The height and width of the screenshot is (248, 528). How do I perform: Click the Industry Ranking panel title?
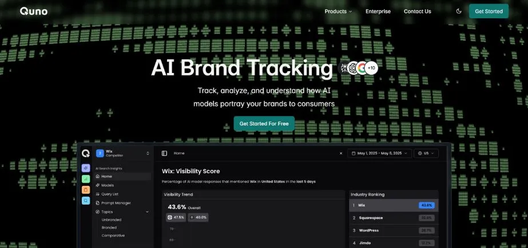click(367, 194)
